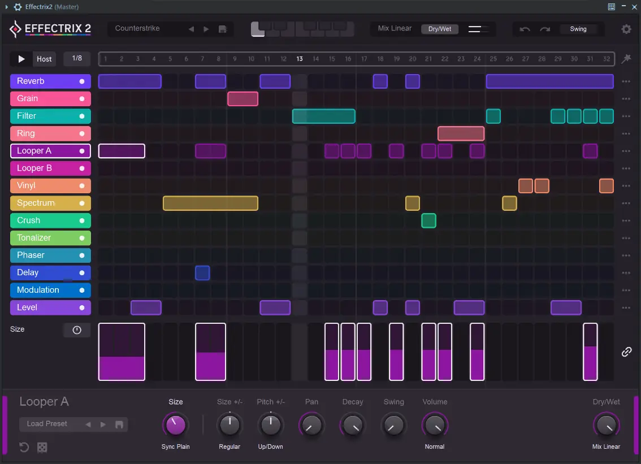
Task: Randomize Looper A with the dice icon
Action: click(x=42, y=447)
